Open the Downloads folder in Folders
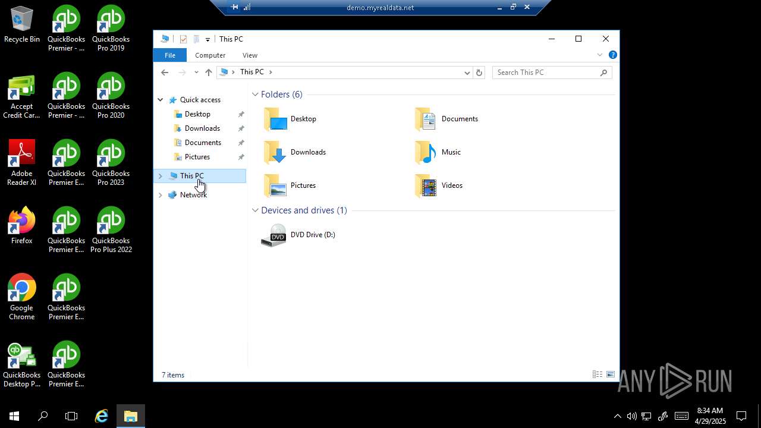 295,152
